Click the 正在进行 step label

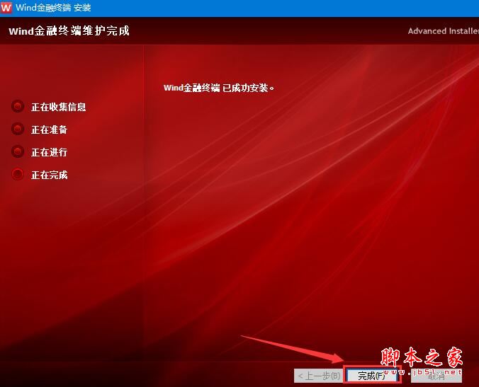pyautogui.click(x=49, y=152)
